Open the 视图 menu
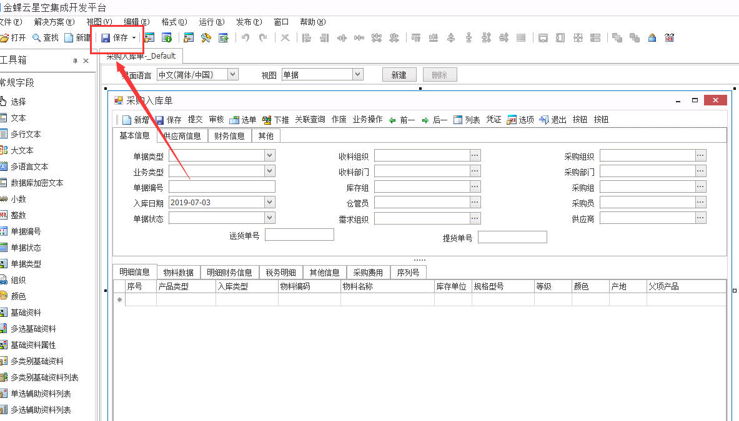 click(x=99, y=22)
